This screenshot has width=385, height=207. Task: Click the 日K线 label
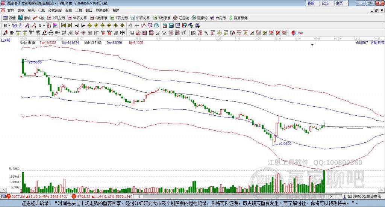click(5, 40)
